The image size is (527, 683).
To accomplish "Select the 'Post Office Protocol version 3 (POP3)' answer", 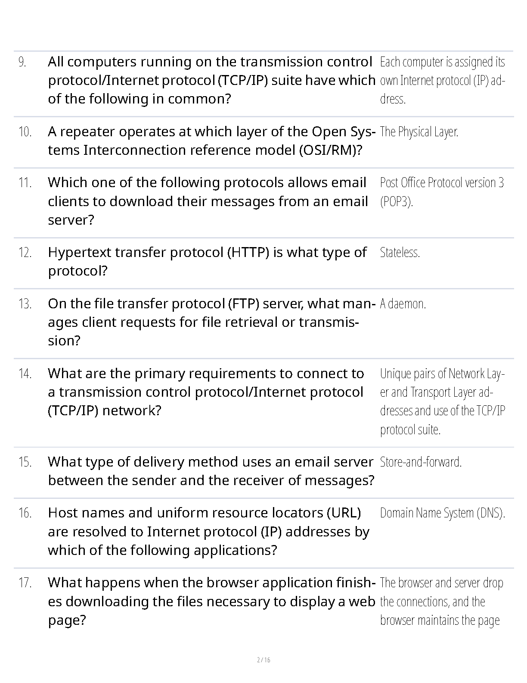I will coord(442,192).
